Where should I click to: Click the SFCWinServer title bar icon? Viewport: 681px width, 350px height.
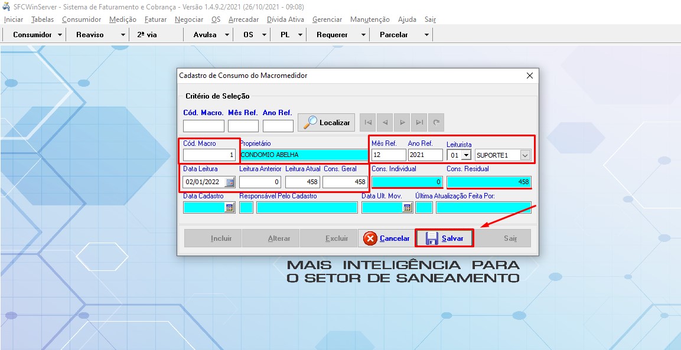tap(6, 6)
